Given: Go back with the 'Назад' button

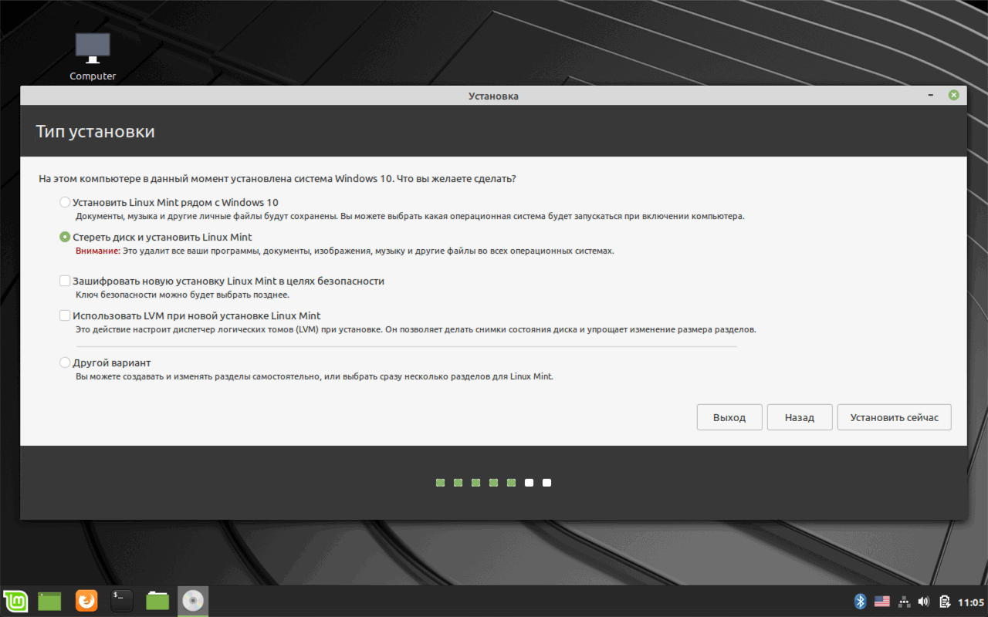Looking at the screenshot, I should point(800,417).
